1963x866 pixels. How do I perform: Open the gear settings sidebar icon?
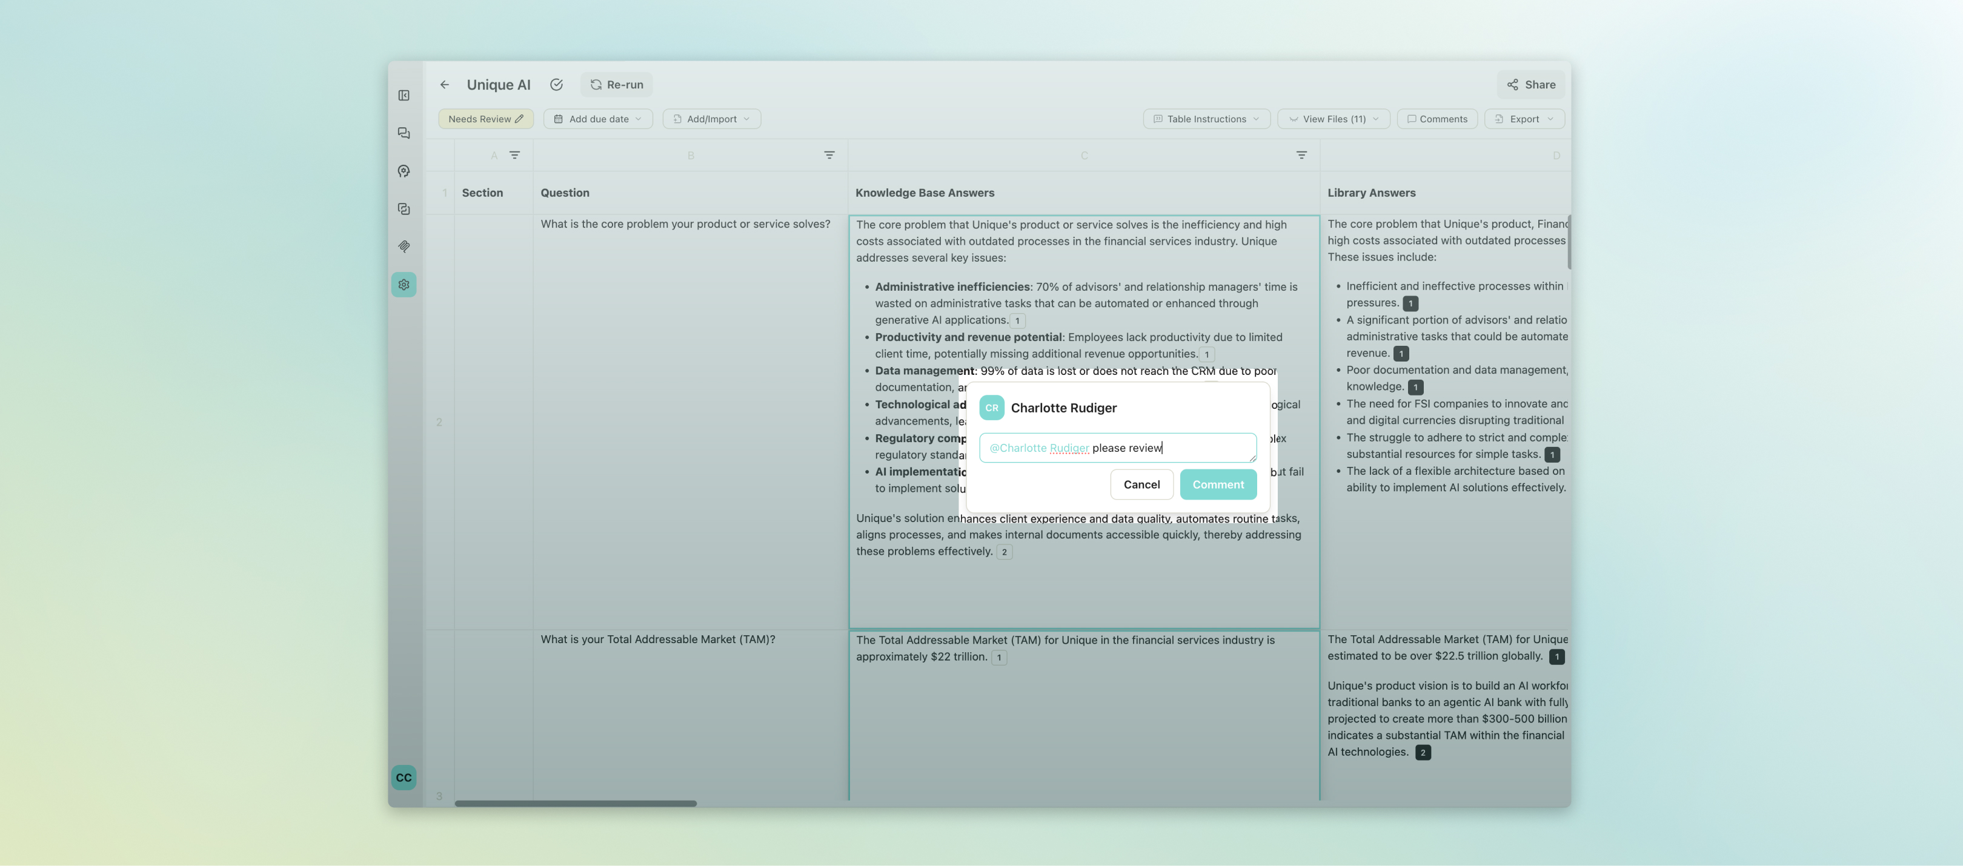click(404, 285)
